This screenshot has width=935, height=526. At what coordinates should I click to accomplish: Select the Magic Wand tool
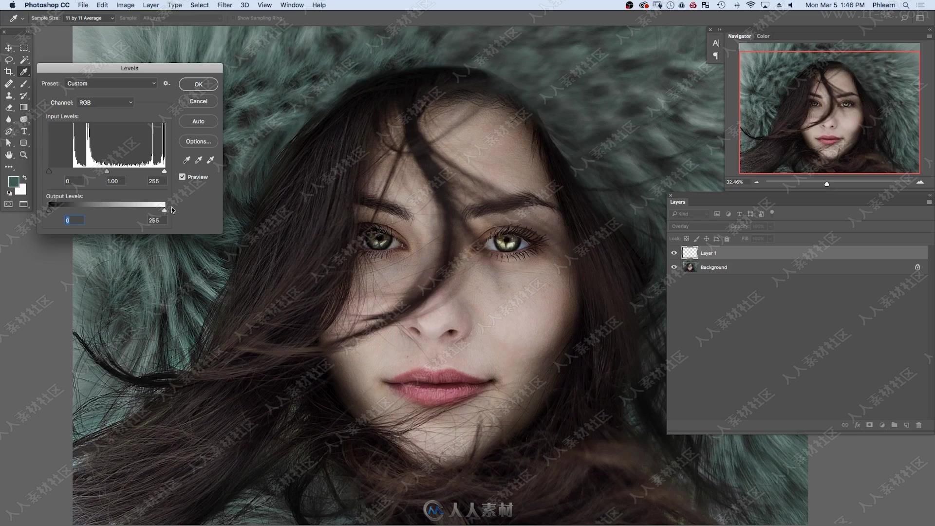click(23, 60)
